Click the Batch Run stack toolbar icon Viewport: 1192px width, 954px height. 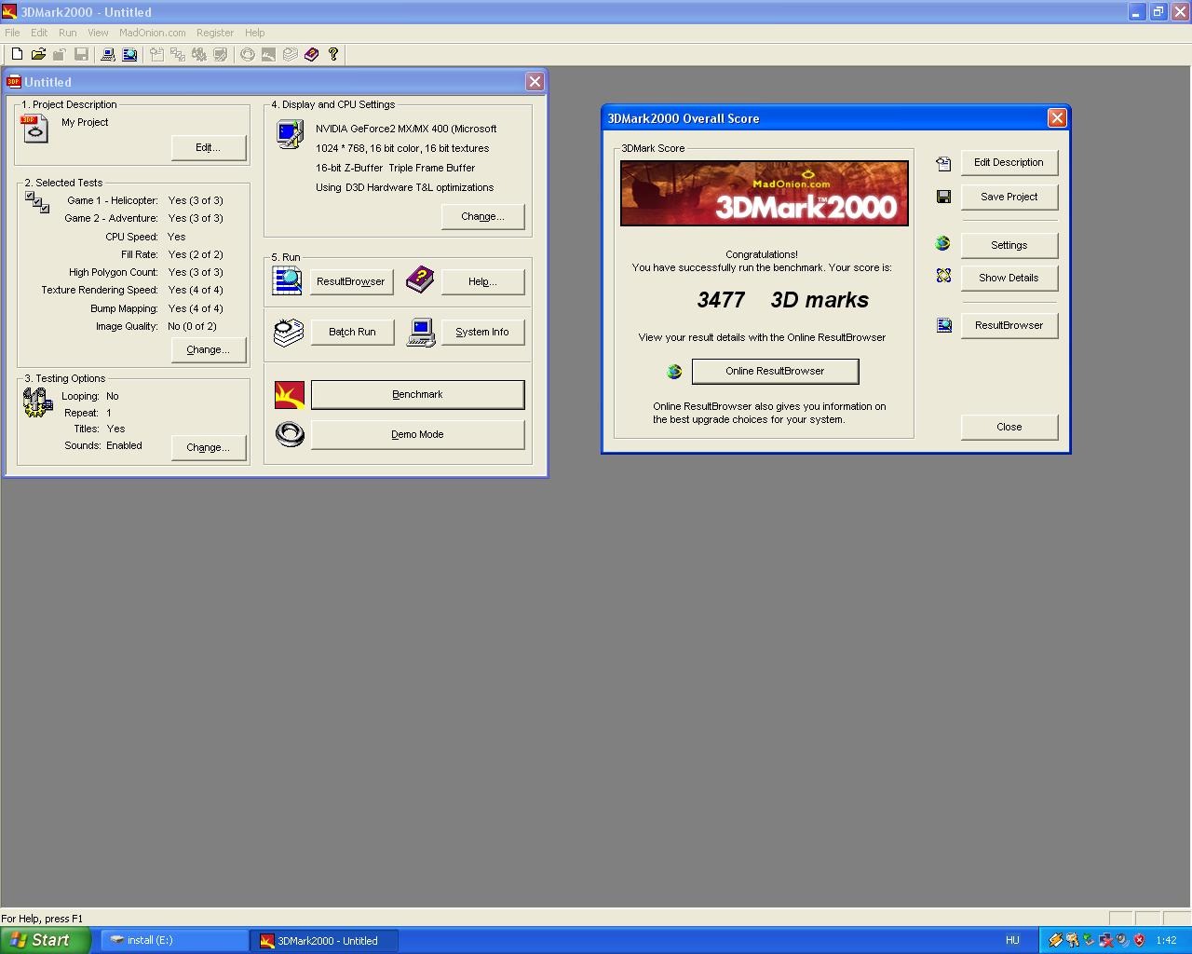[x=290, y=54]
